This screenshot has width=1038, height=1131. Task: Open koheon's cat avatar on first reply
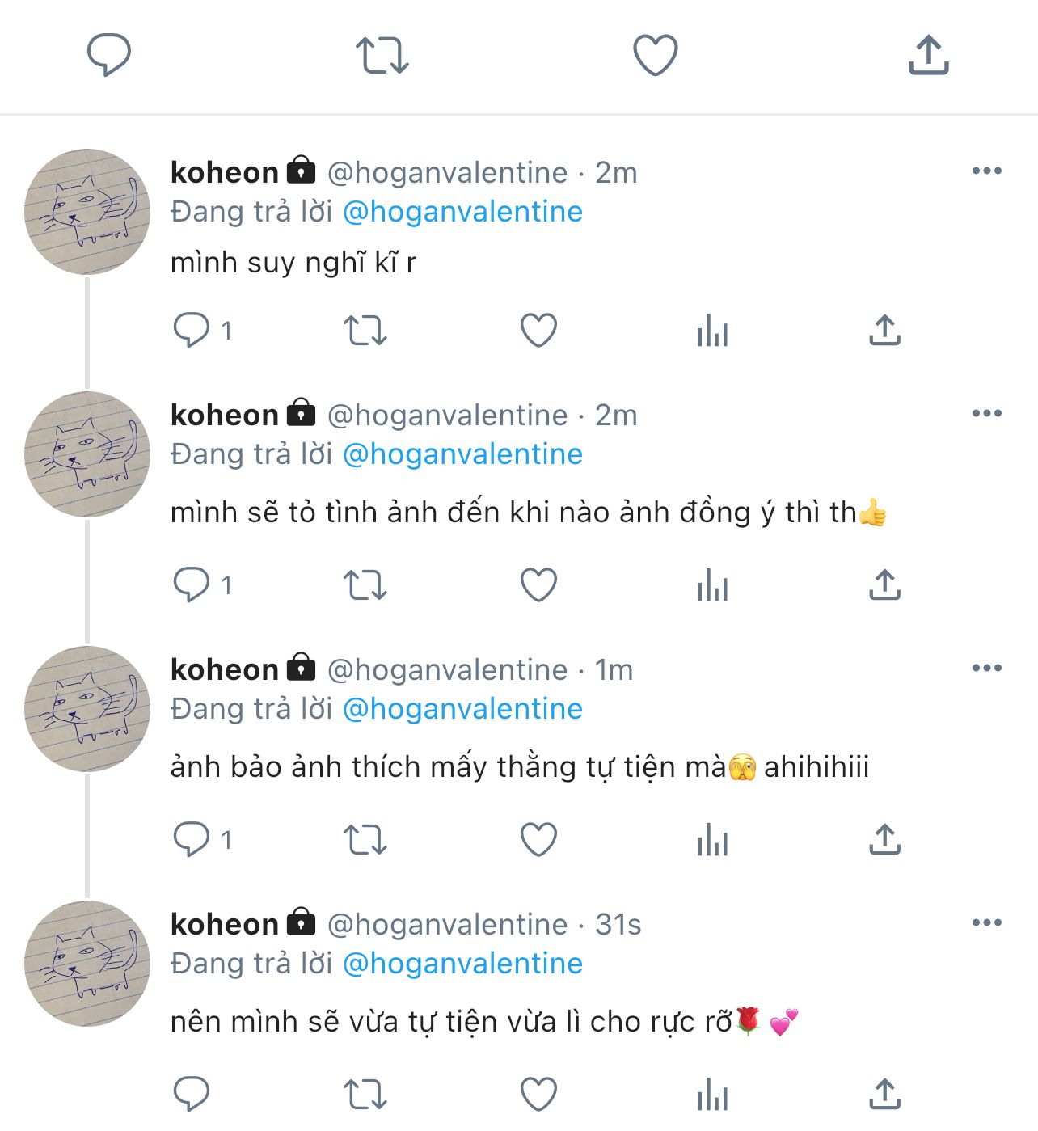(87, 212)
